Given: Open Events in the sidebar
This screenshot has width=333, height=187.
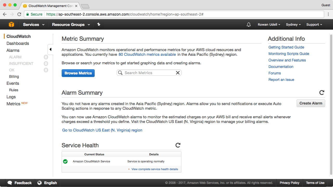Looking at the screenshot, I should (13, 83).
